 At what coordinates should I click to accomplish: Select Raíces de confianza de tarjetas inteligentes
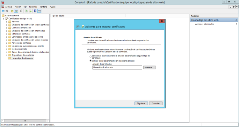pyautogui.click(x=30, y=52)
